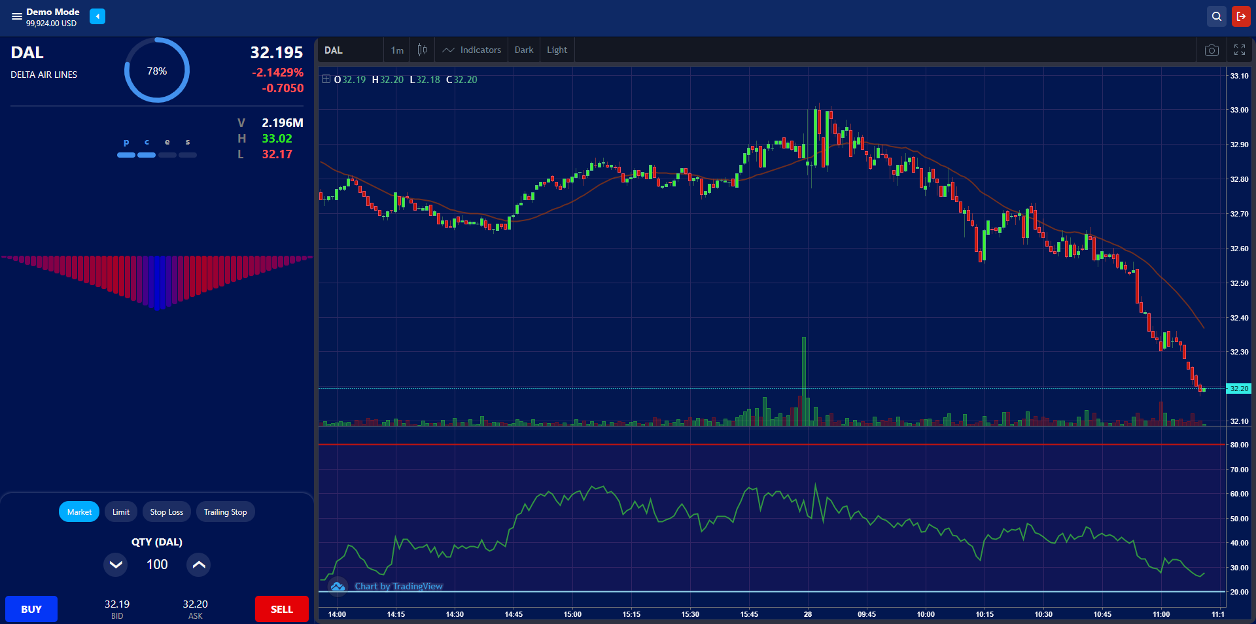Click the 15:00 time axis label
The height and width of the screenshot is (624, 1256).
[x=572, y=614]
